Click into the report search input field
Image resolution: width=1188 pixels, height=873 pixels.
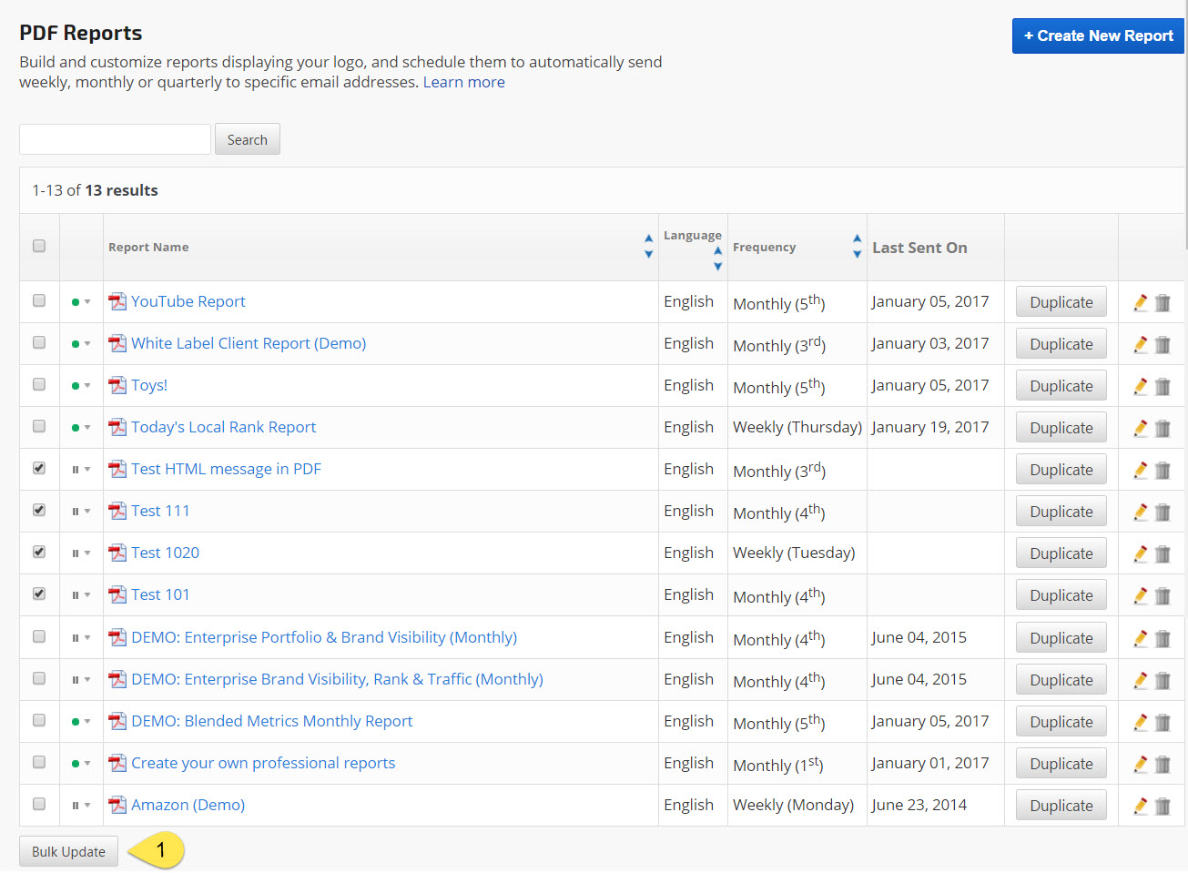click(x=115, y=139)
